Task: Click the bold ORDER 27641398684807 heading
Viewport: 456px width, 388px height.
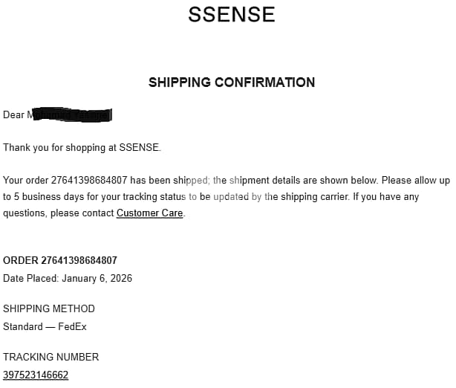Action: tap(60, 261)
